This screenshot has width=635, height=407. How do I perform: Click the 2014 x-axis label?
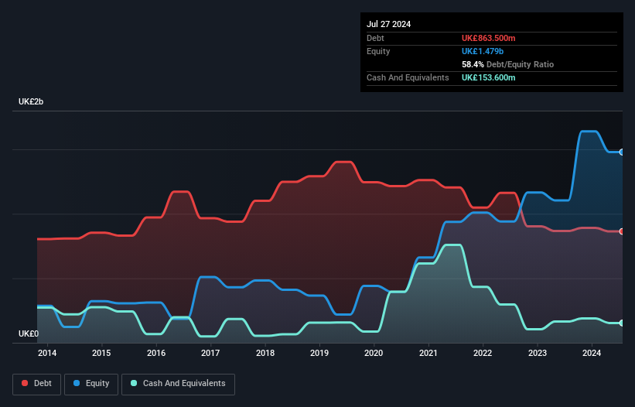click(x=47, y=353)
